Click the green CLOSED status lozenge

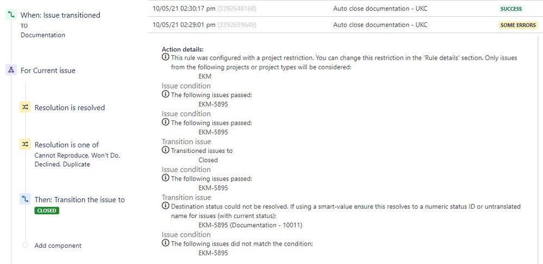tap(47, 210)
